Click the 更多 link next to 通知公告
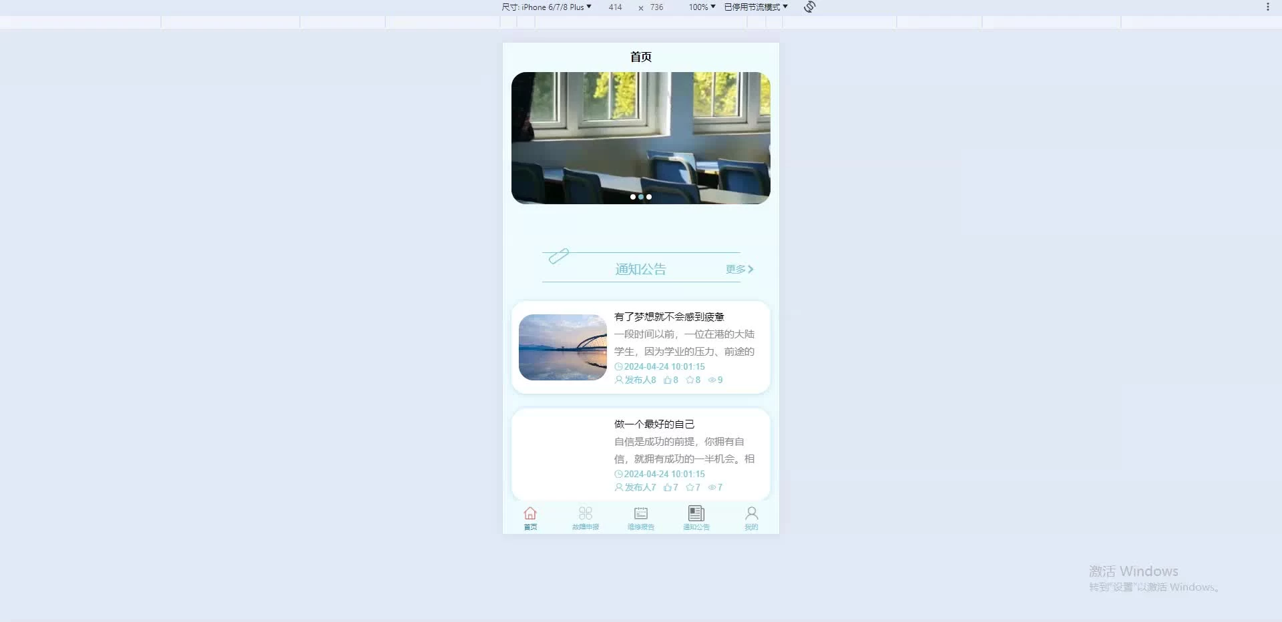Viewport: 1282px width, 622px height. [737, 269]
